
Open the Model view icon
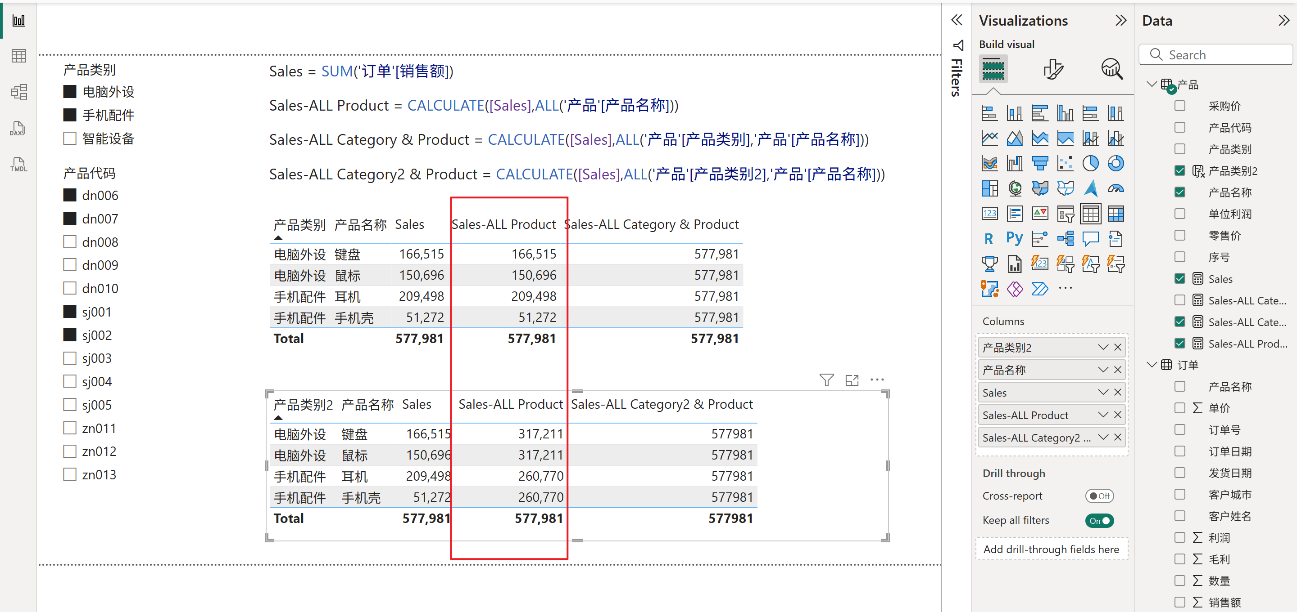point(18,92)
